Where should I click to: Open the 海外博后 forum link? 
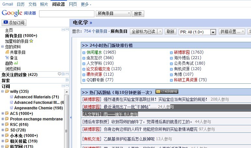pos(182,58)
